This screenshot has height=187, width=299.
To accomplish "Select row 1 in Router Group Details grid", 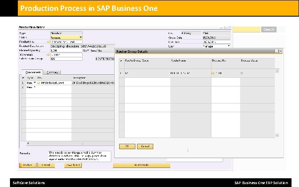I will tap(121, 73).
